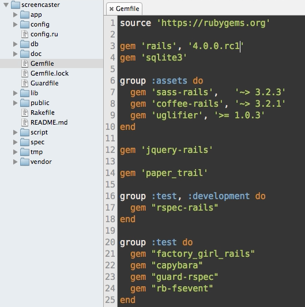Viewport: 305px width, 307px height.
Task: Expand the vendor folder arrow
Action: [15, 162]
